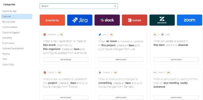Open the Marketing category
Image resolution: width=203 pixels, height=100 pixels.
pyautogui.click(x=7, y=38)
